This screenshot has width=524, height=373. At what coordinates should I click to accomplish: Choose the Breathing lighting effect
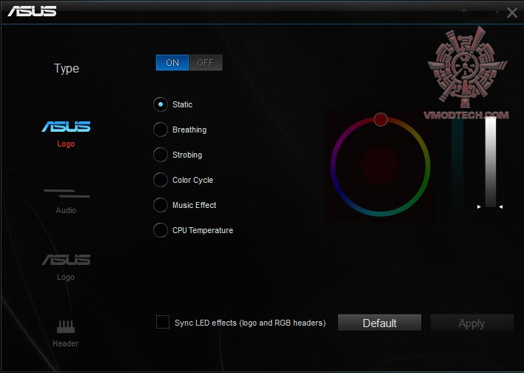[161, 130]
